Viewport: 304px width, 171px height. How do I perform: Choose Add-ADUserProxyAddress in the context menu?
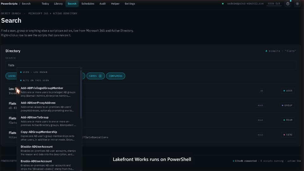pyautogui.click(x=48, y=106)
